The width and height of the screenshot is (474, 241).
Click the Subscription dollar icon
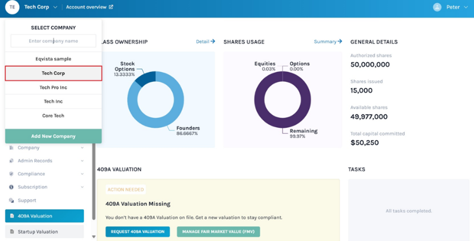(x=12, y=187)
